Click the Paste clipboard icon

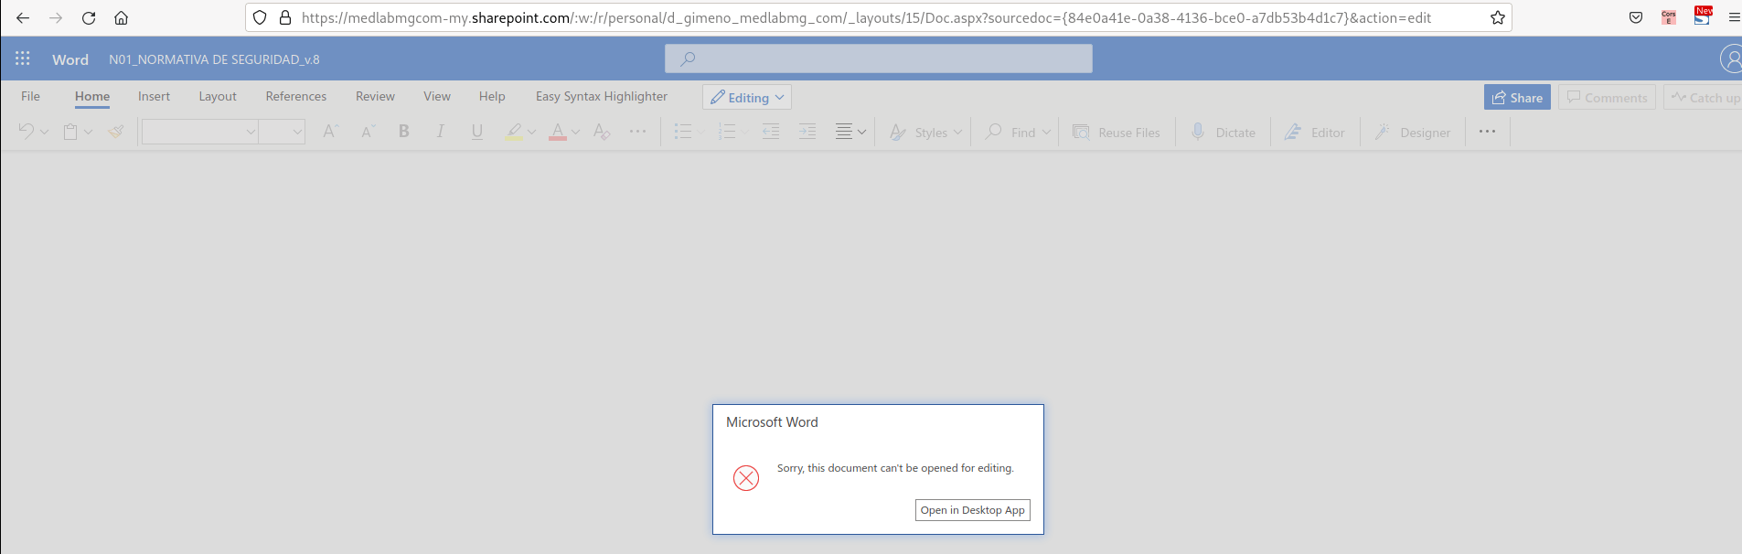[x=70, y=132]
